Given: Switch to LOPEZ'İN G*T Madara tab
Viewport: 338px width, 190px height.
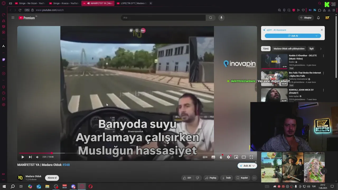Looking at the screenshot, I should pyautogui.click(x=131, y=3).
